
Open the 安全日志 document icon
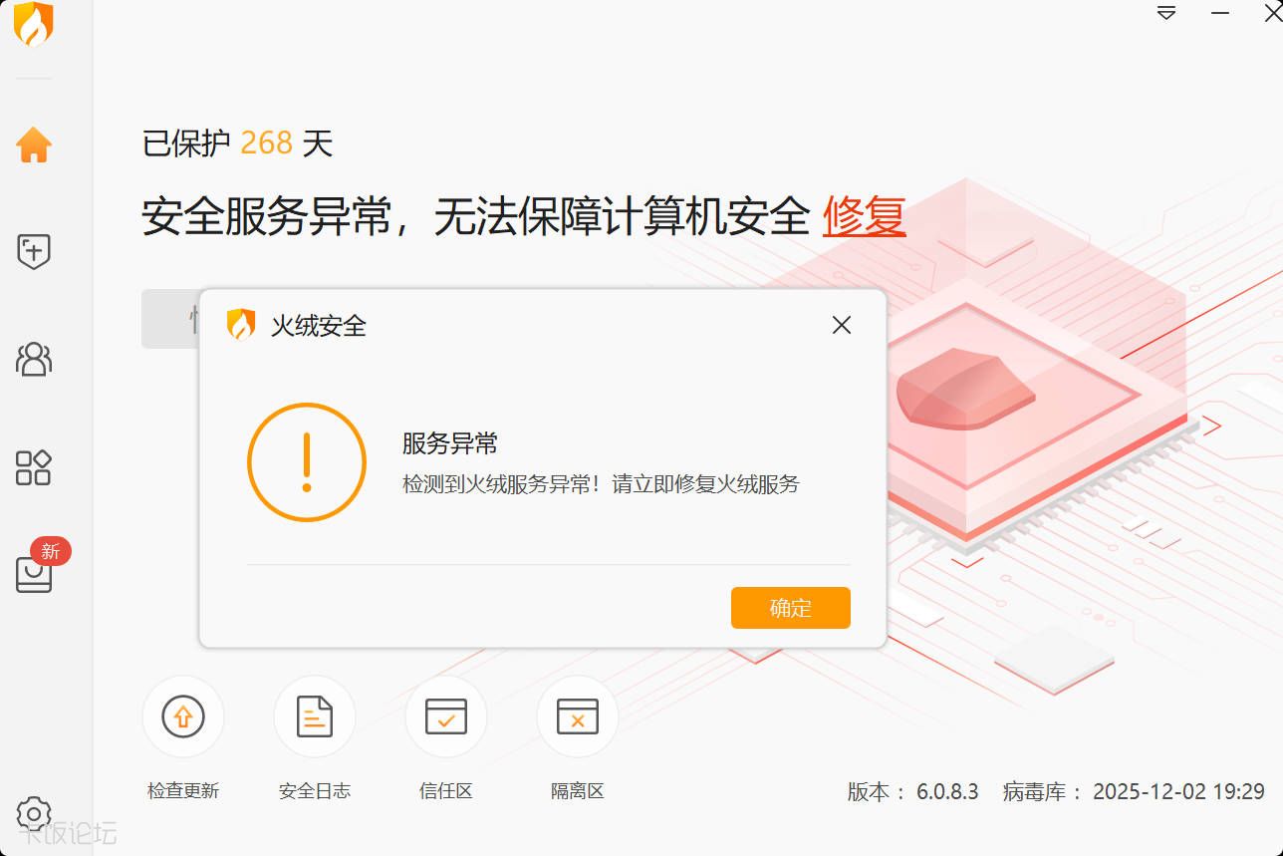tap(315, 716)
